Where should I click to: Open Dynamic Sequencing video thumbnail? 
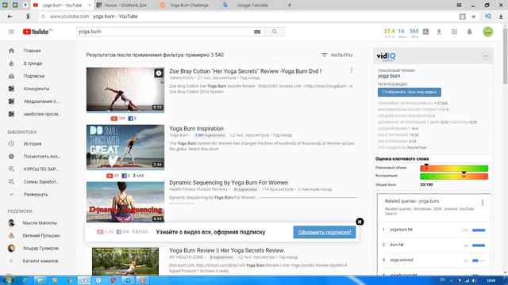[x=125, y=202]
